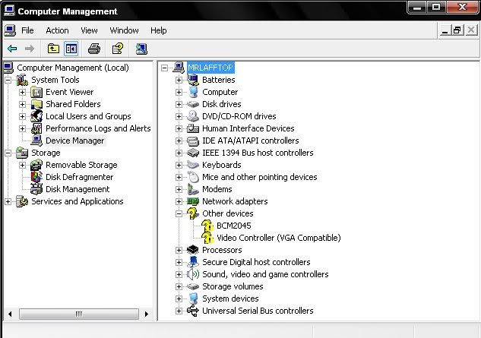Screen dimensions: 481x338
Task: Click the Forward arrow in toolbar
Action: pos(30,49)
